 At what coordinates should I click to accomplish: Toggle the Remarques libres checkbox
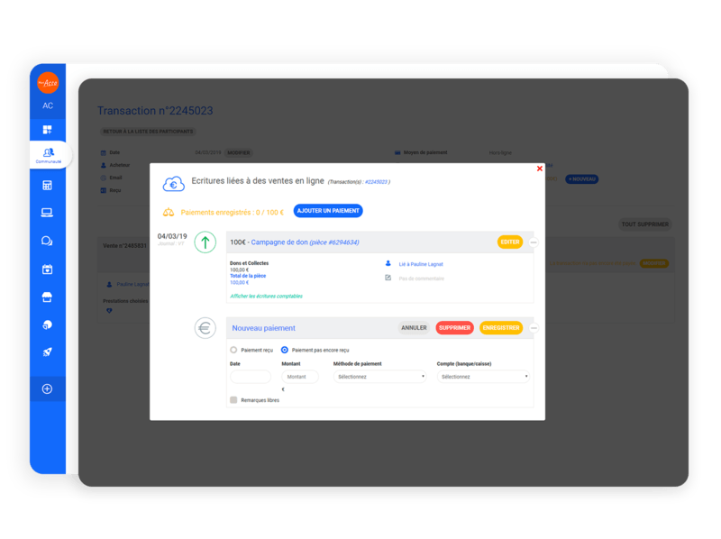pos(233,400)
